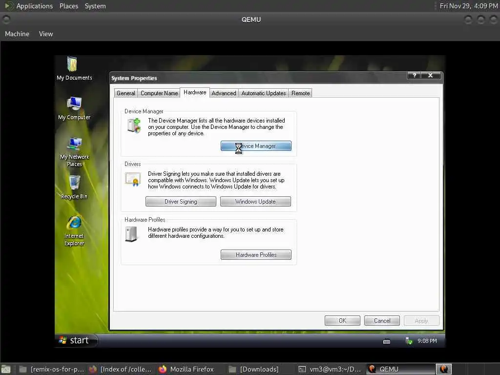Switch to remix-os-for-p taskbar window
The width and height of the screenshot is (500, 375).
52,369
